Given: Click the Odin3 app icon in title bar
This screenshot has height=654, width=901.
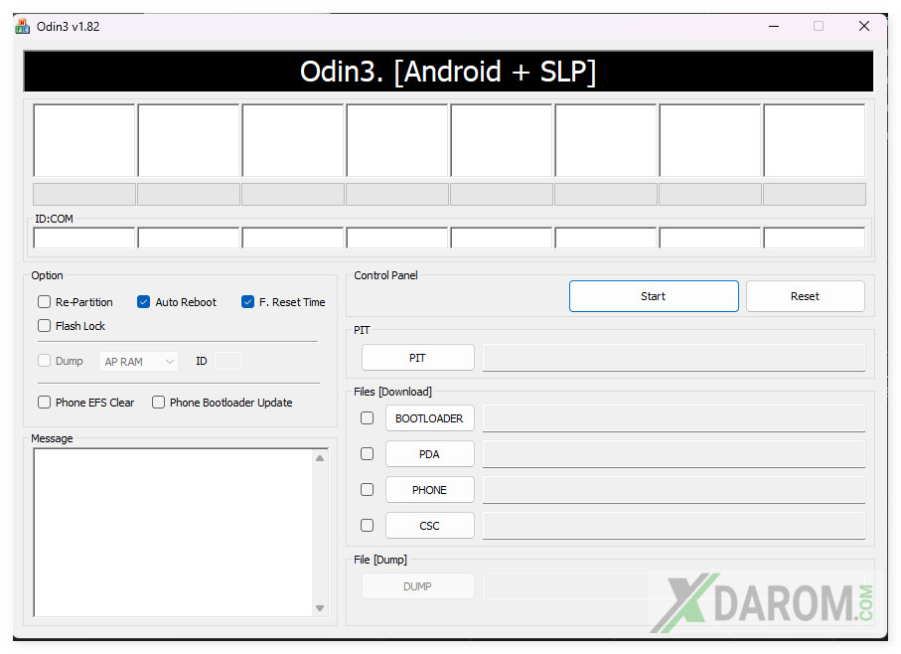Looking at the screenshot, I should pyautogui.click(x=22, y=26).
